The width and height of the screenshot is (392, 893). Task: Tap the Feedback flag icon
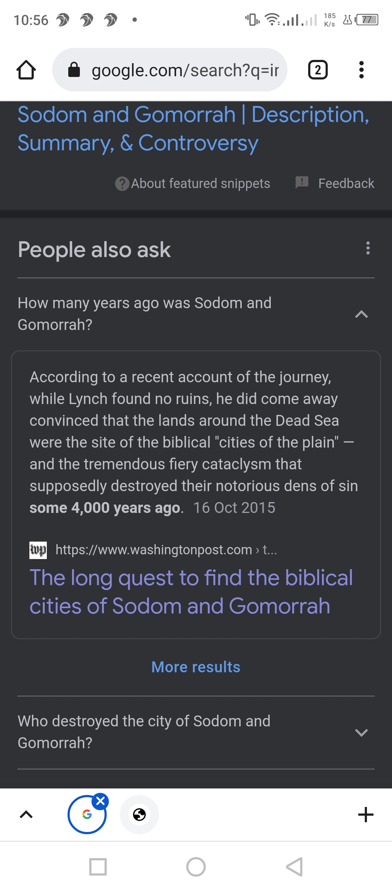click(x=302, y=182)
